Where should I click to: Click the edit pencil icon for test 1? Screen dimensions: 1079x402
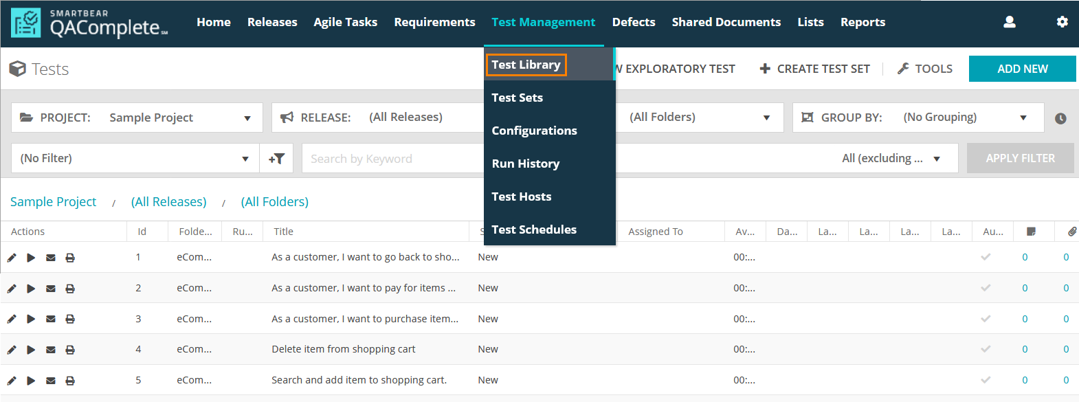pos(12,258)
